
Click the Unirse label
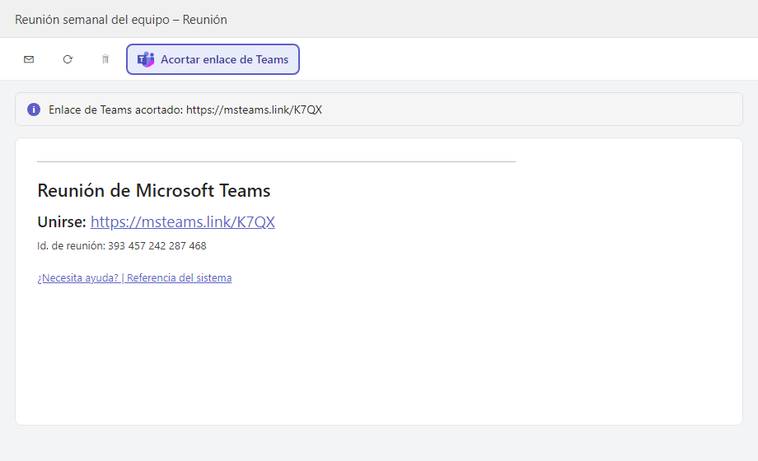pyautogui.click(x=62, y=221)
